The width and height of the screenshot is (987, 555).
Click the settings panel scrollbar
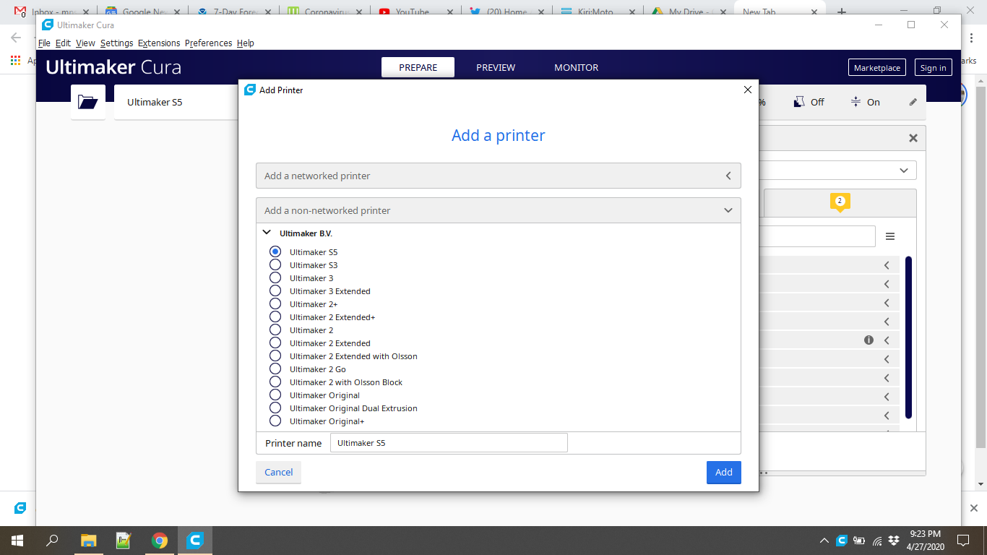point(908,337)
